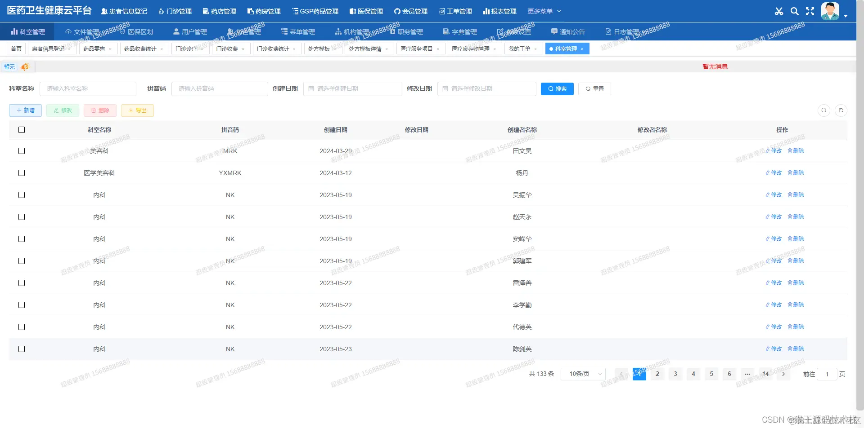Screen dimensions: 864x428
Task: Go to the next page with the right arrow
Action: click(x=783, y=374)
